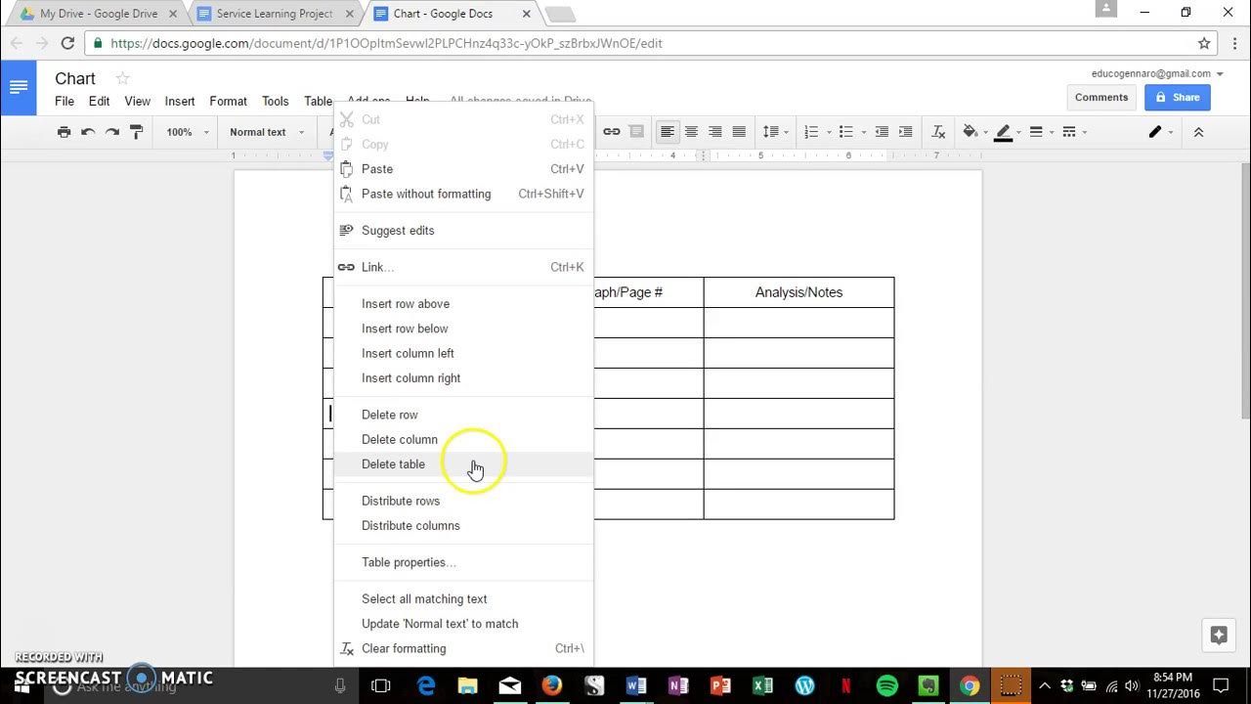This screenshot has height=704, width=1251.
Task: Toggle justify alignment button
Action: click(x=739, y=132)
